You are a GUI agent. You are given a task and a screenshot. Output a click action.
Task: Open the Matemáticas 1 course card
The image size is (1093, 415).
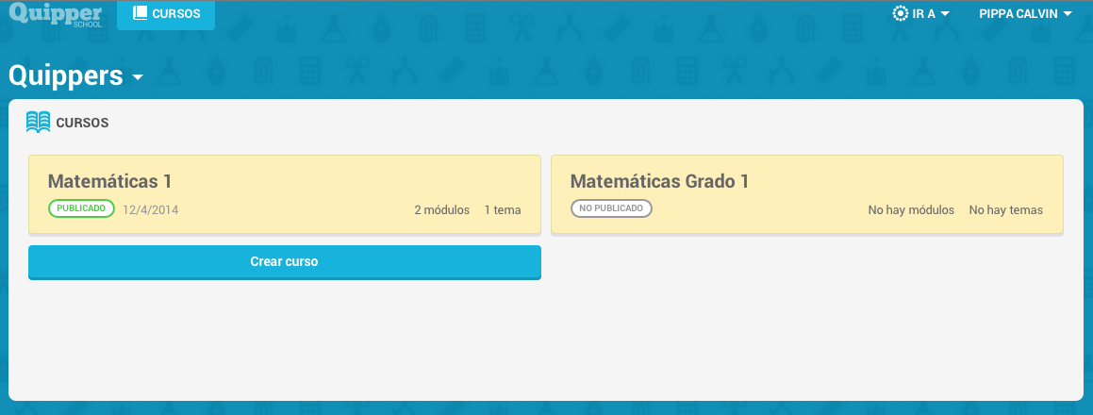click(x=285, y=194)
